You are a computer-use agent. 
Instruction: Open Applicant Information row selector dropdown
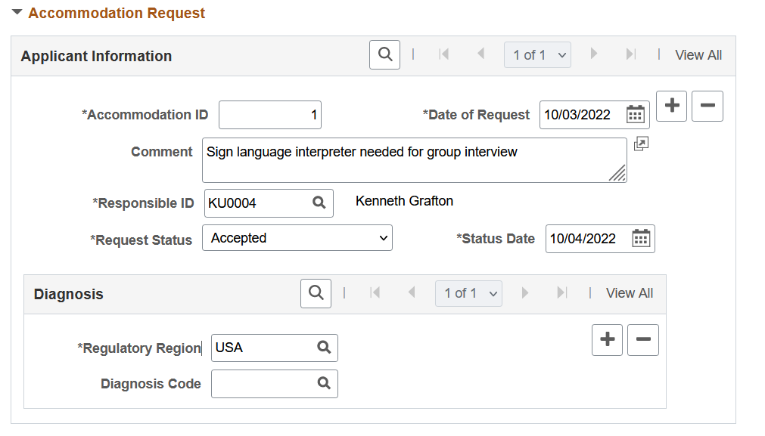537,55
